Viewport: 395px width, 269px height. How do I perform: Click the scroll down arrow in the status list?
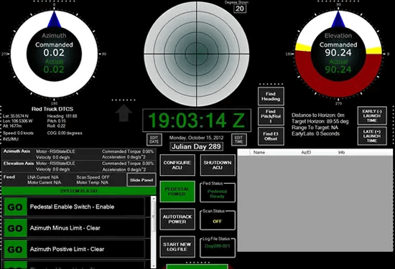click(x=153, y=265)
